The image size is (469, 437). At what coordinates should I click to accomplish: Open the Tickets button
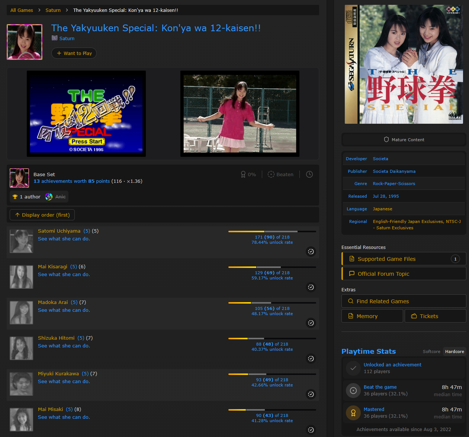coord(436,316)
